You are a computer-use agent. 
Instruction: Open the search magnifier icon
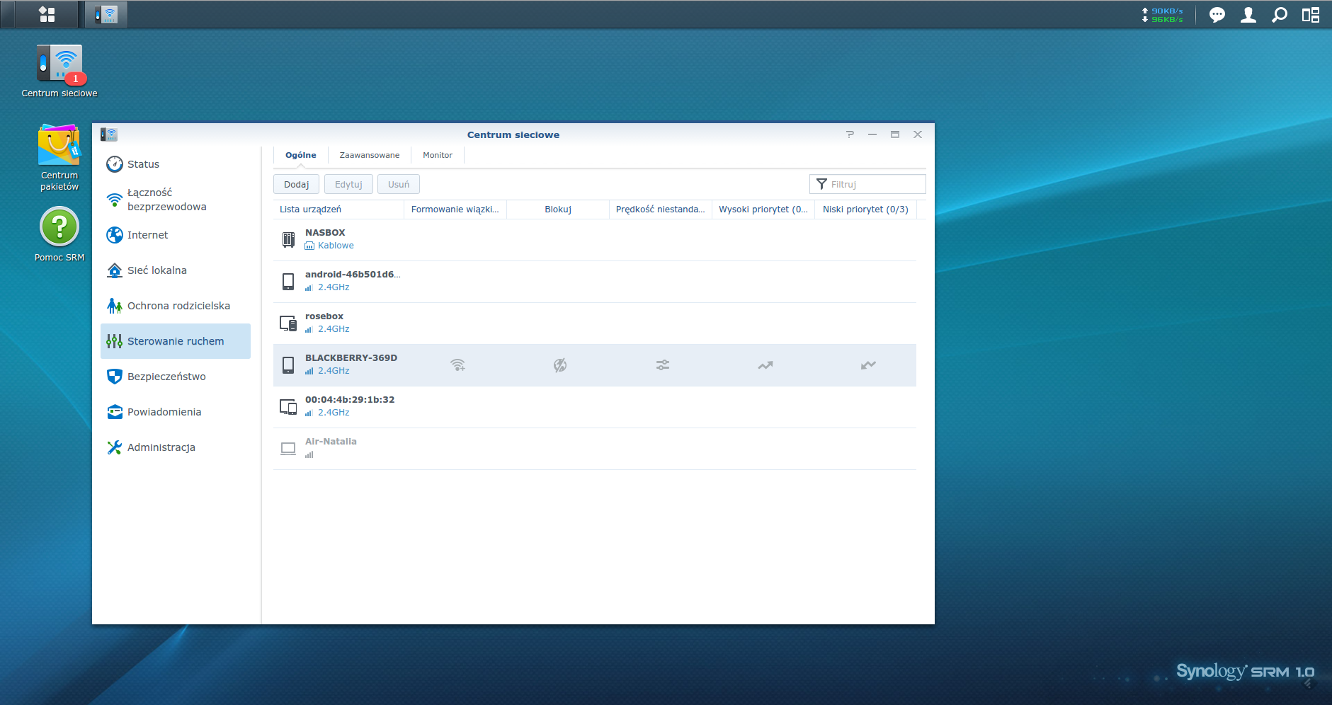coord(1279,15)
